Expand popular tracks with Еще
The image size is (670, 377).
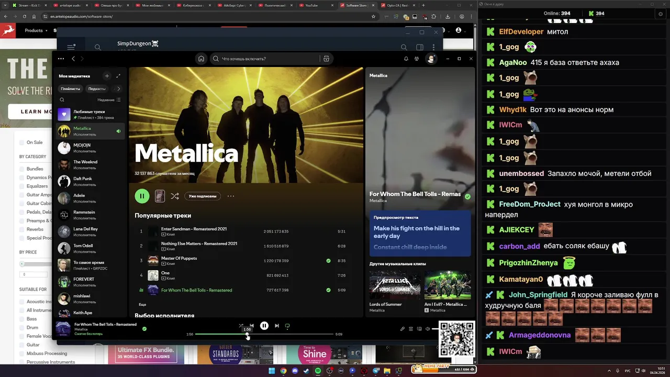pyautogui.click(x=142, y=304)
